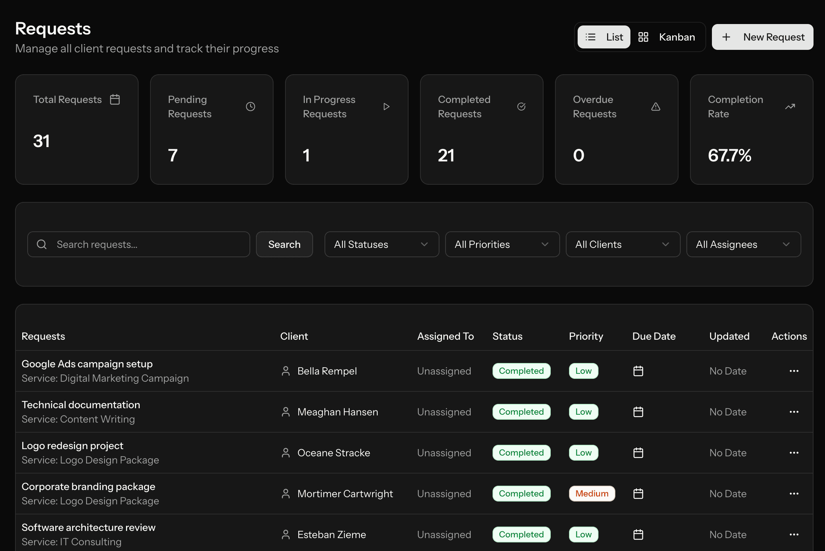Click inside the search requests field
This screenshot has height=551, width=825.
[x=144, y=244]
